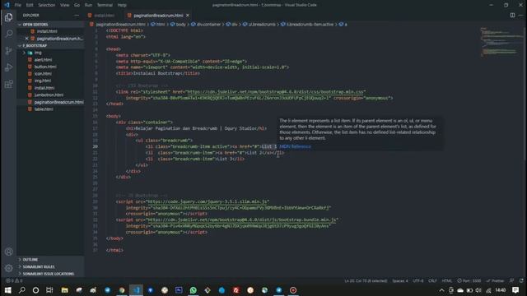The height and width of the screenshot is (296, 527).
Task: Open the Selection menu
Action: (46, 5)
